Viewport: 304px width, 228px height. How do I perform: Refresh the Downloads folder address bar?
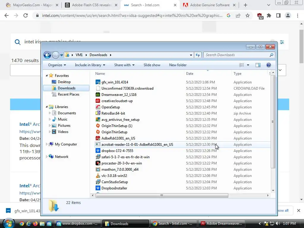coord(198,55)
